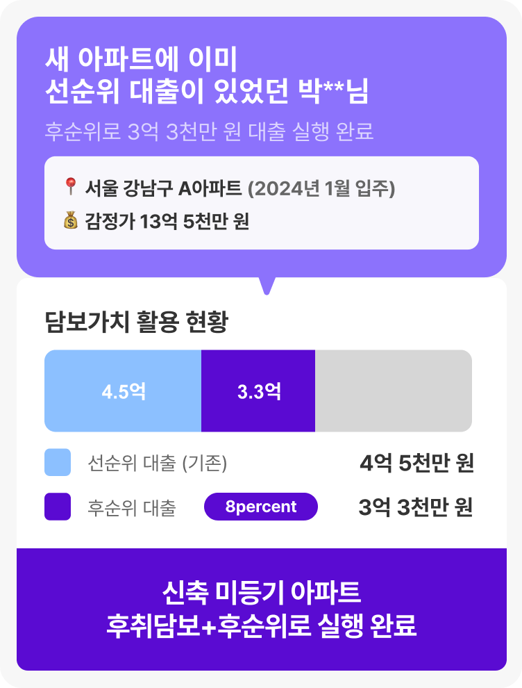Click the headline mentioning 박**님
522x688 pixels.
tap(206, 76)
